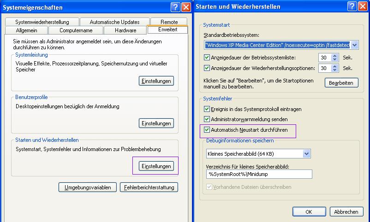Image resolution: width=370 pixels, height=222 pixels.
Task: Open Umgebungsvariablen
Action: 88,187
